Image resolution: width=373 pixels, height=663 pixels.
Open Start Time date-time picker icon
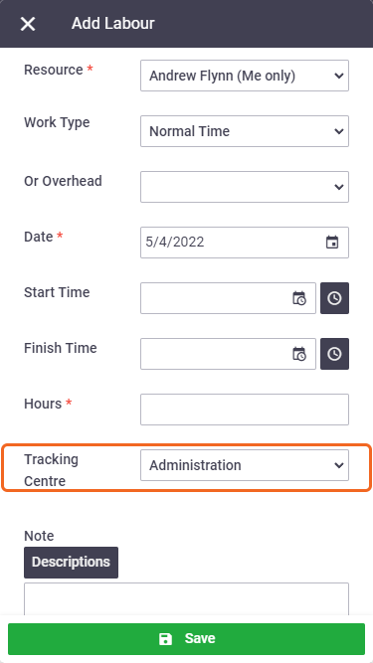[x=299, y=298]
